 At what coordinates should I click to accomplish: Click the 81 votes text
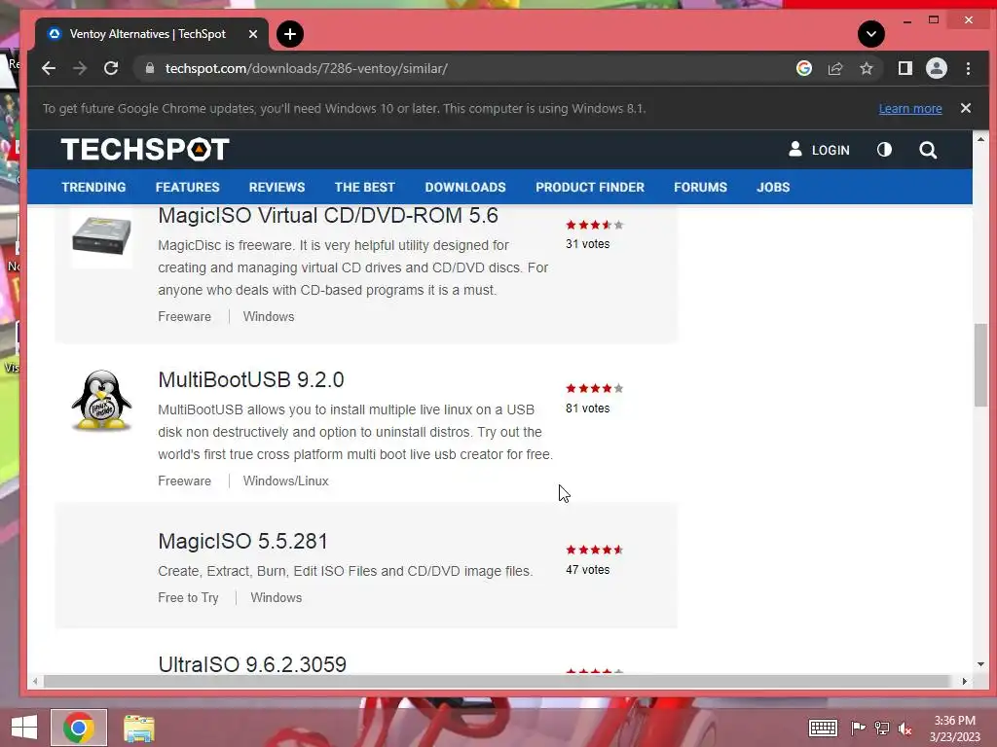pos(587,409)
